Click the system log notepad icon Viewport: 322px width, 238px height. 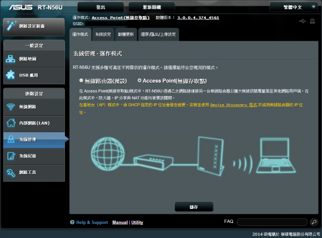point(11,155)
